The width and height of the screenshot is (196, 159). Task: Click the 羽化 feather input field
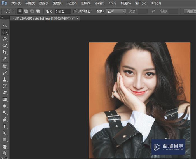tap(63, 11)
